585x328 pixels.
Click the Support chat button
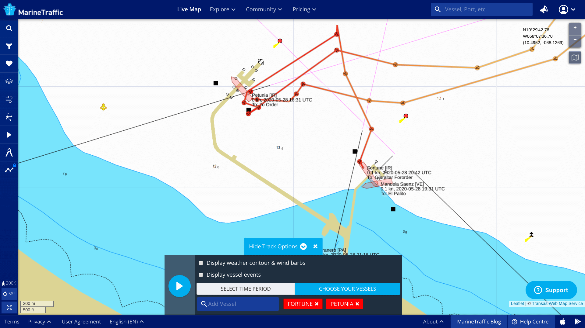click(x=551, y=290)
